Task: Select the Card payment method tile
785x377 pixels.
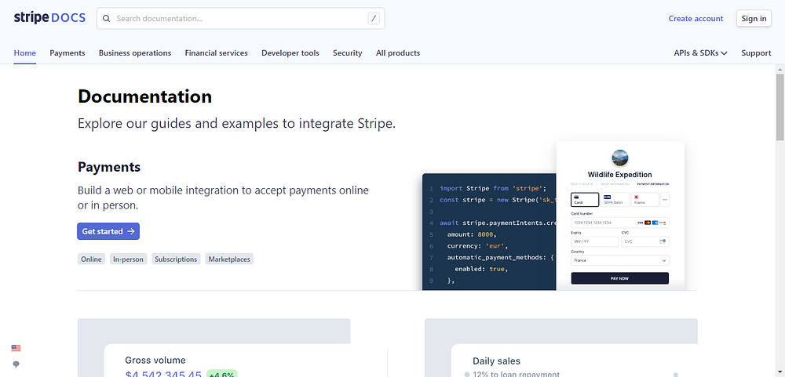Action: [x=585, y=200]
